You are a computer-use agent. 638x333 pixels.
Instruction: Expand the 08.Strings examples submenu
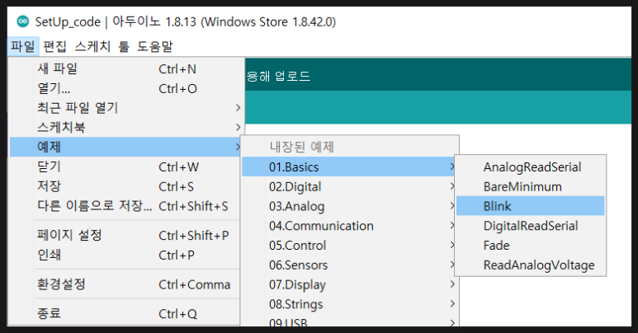tap(348, 303)
